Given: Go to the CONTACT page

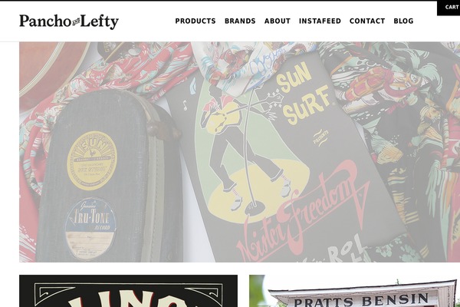Looking at the screenshot, I should [x=367, y=21].
